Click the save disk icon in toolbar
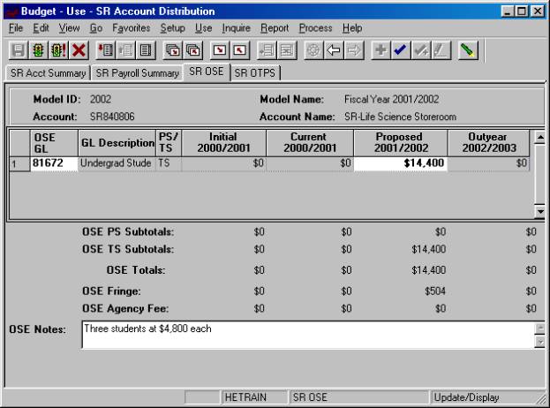 [x=17, y=51]
